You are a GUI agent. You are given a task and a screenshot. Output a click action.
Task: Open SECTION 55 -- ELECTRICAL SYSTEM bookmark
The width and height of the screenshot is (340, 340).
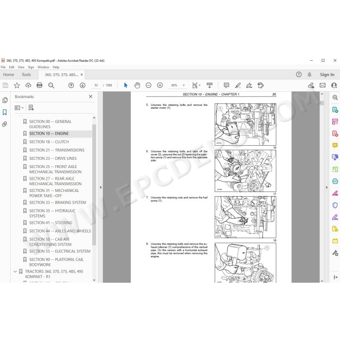point(60,251)
